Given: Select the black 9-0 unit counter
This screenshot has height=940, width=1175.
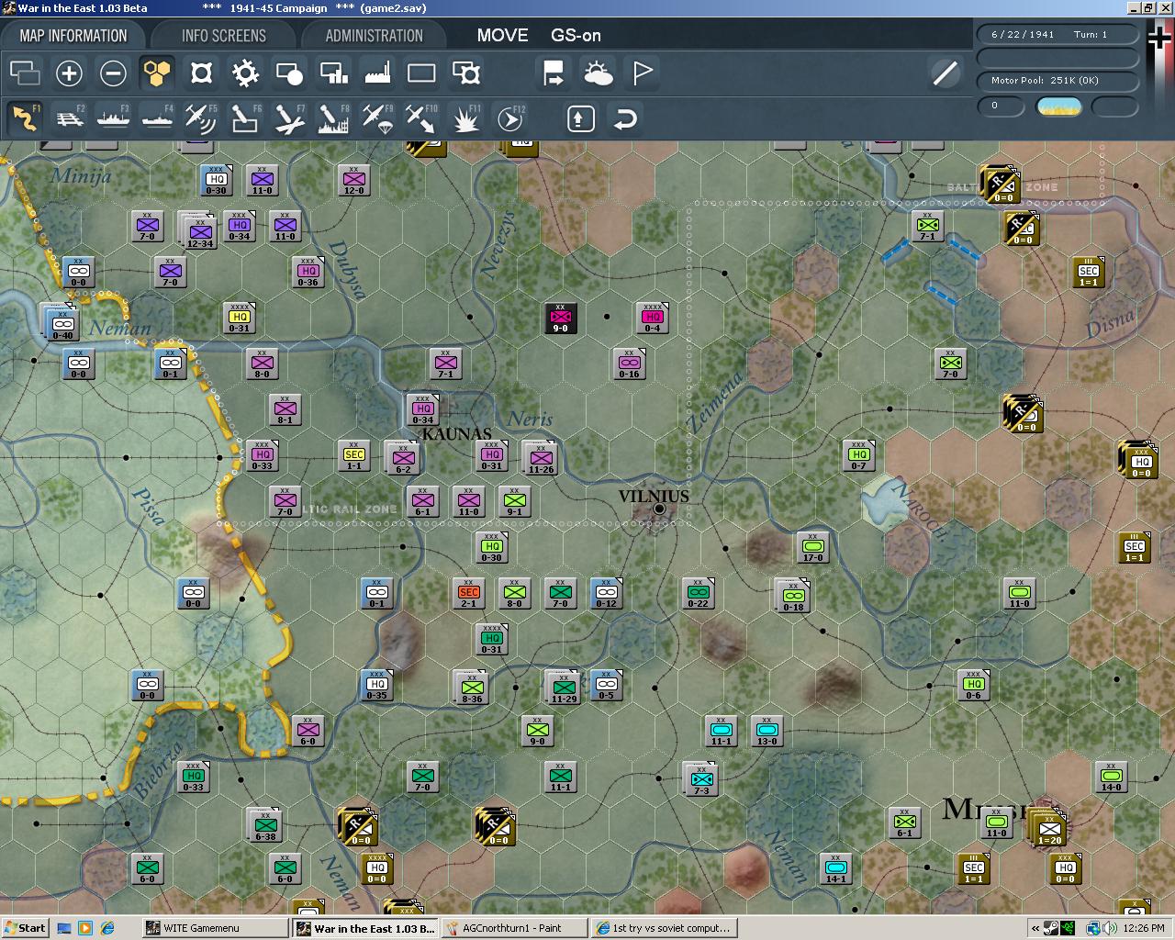Looking at the screenshot, I should pyautogui.click(x=560, y=318).
